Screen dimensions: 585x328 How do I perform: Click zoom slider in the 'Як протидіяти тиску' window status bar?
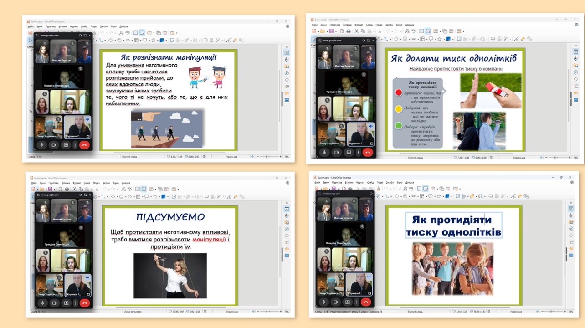coord(552,312)
